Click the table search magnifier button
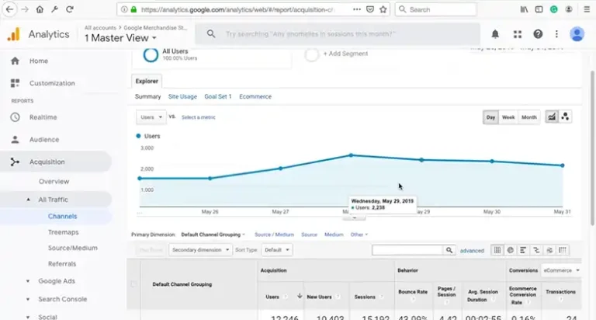This screenshot has height=320, width=596. pyautogui.click(x=449, y=250)
